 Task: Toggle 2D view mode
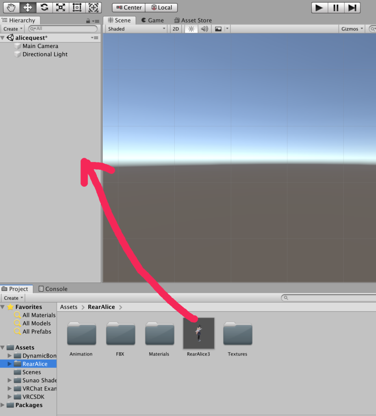176,29
